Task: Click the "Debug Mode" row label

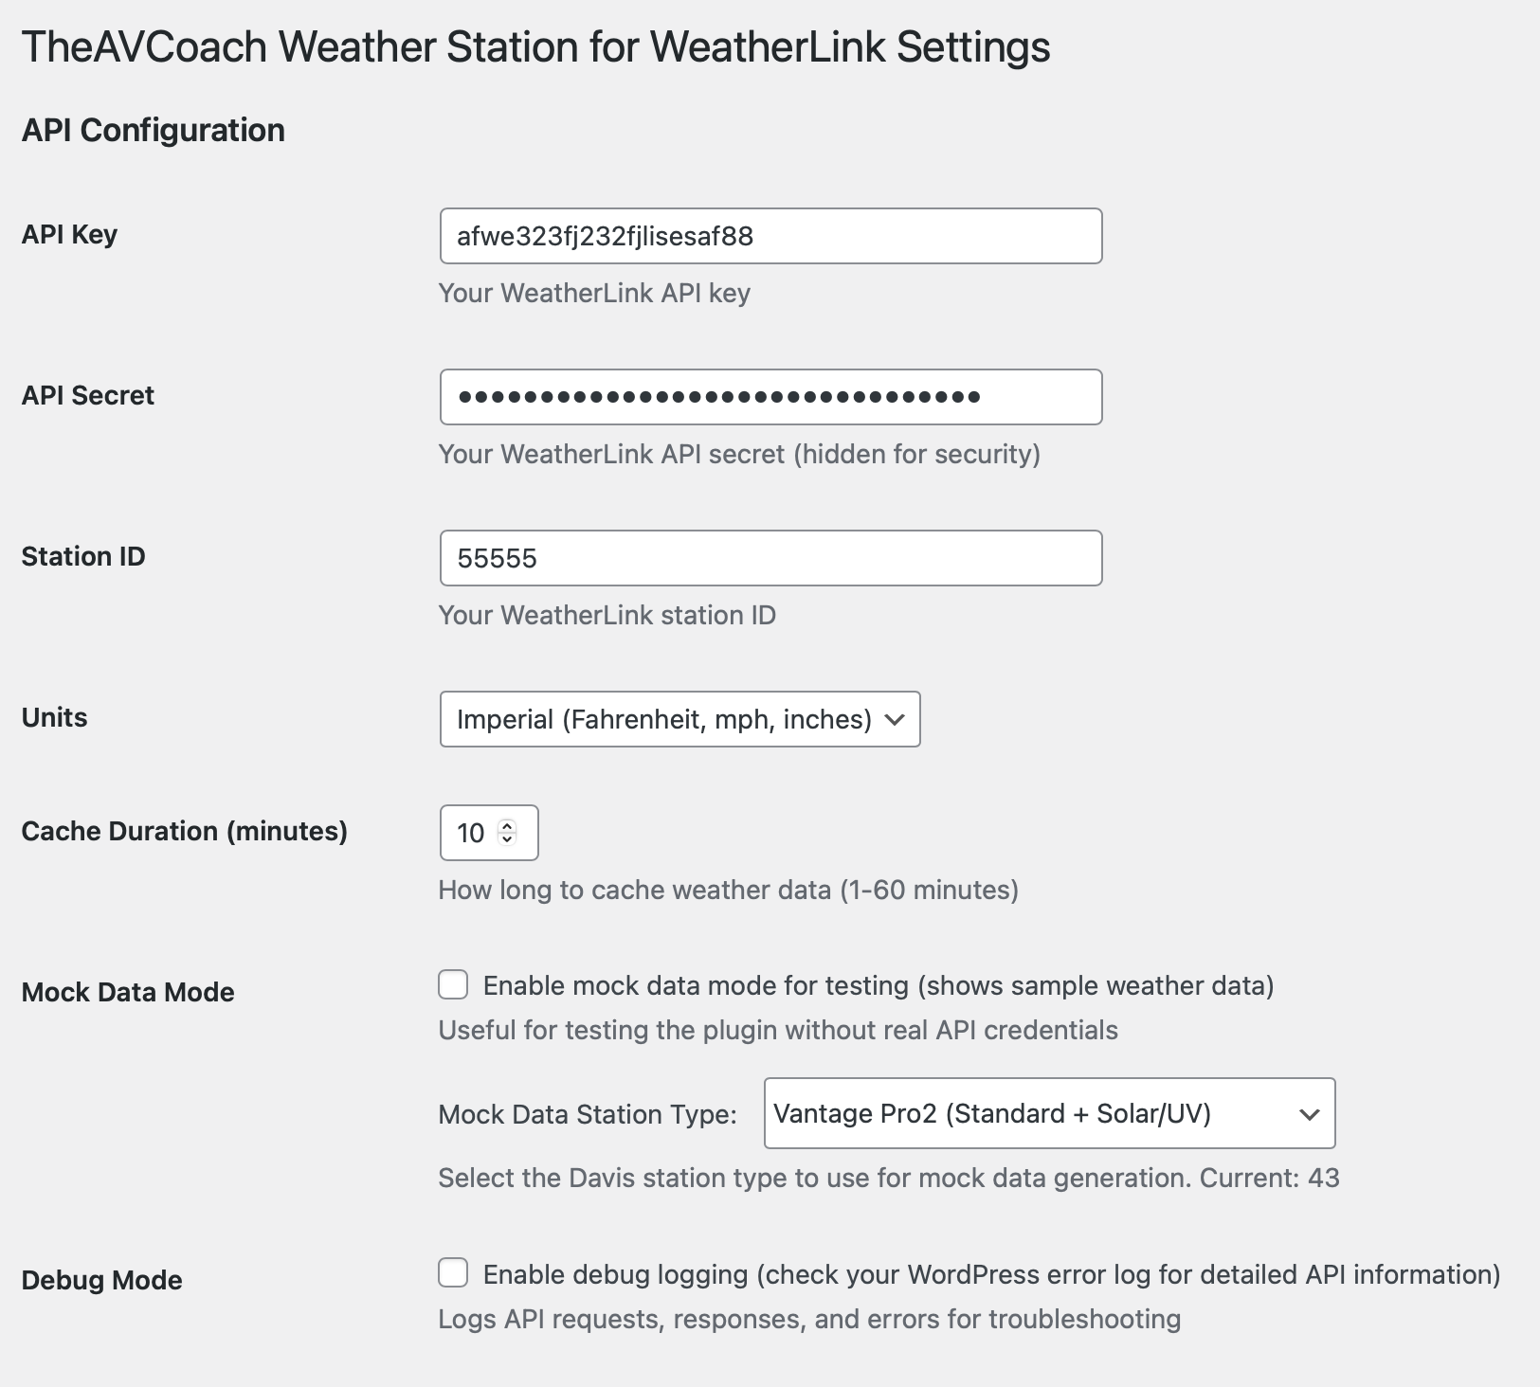Action: 101,1280
